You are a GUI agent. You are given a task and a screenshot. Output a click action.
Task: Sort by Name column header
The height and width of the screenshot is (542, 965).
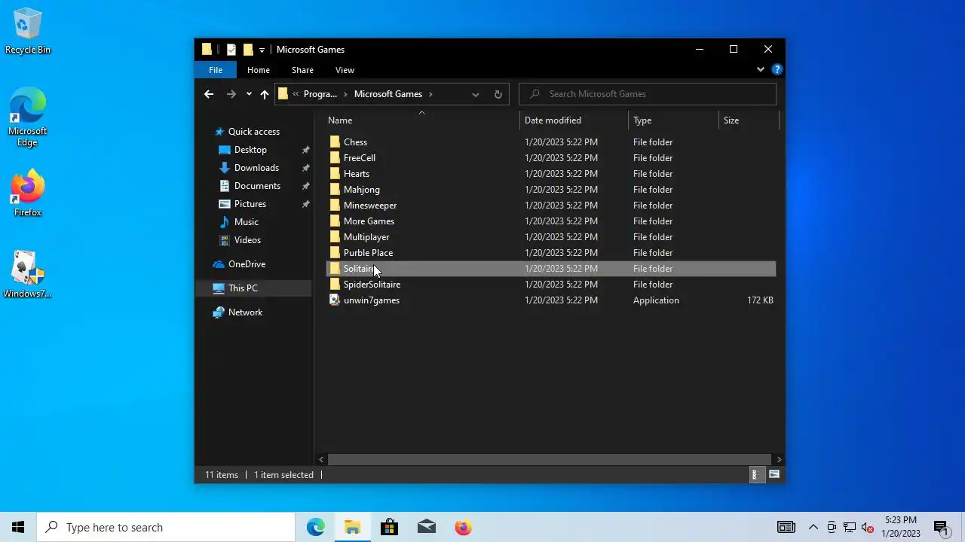pyautogui.click(x=422, y=120)
